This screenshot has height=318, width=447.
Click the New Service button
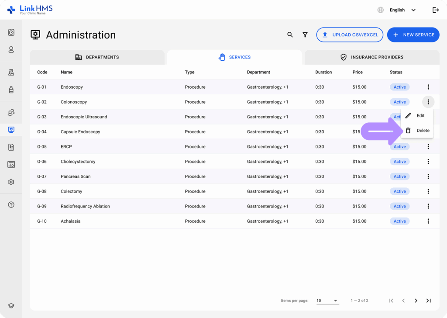pyautogui.click(x=413, y=35)
